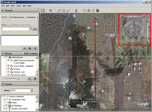Uncheck the SWProfile.kml checkbox
152x112 pixels.
pyautogui.click(x=7, y=57)
